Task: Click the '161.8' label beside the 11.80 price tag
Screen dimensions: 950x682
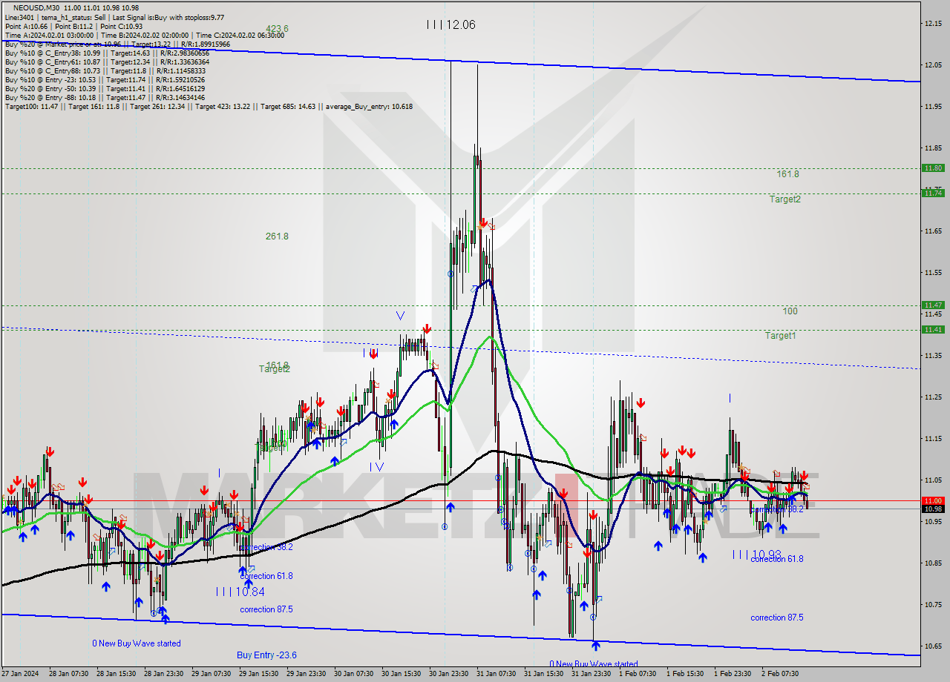Action: (x=787, y=174)
